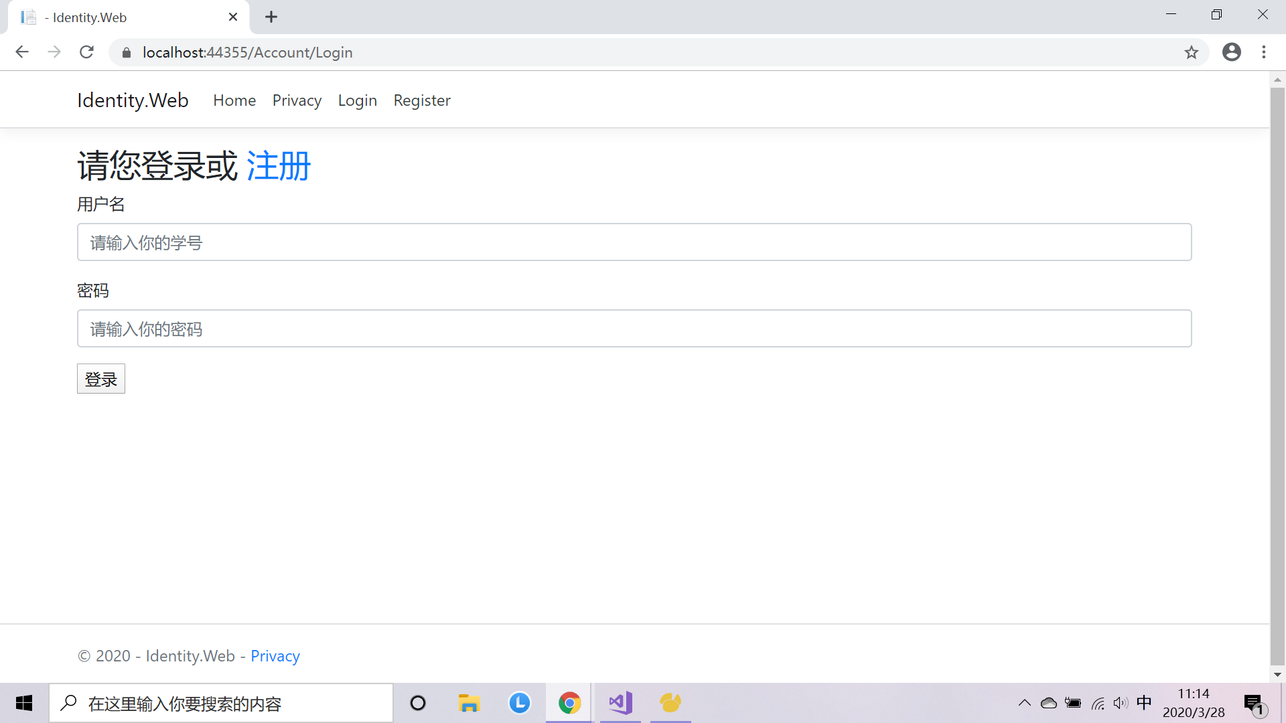This screenshot has width=1286, height=723.
Task: Open Windows notification center
Action: [x=1253, y=704]
